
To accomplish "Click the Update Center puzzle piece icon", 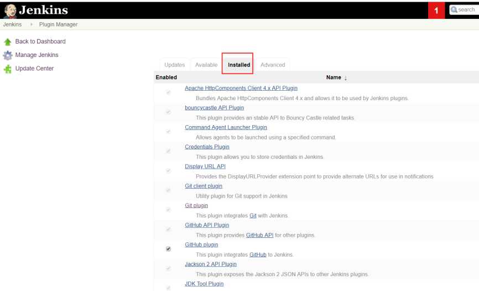I will pos(8,69).
